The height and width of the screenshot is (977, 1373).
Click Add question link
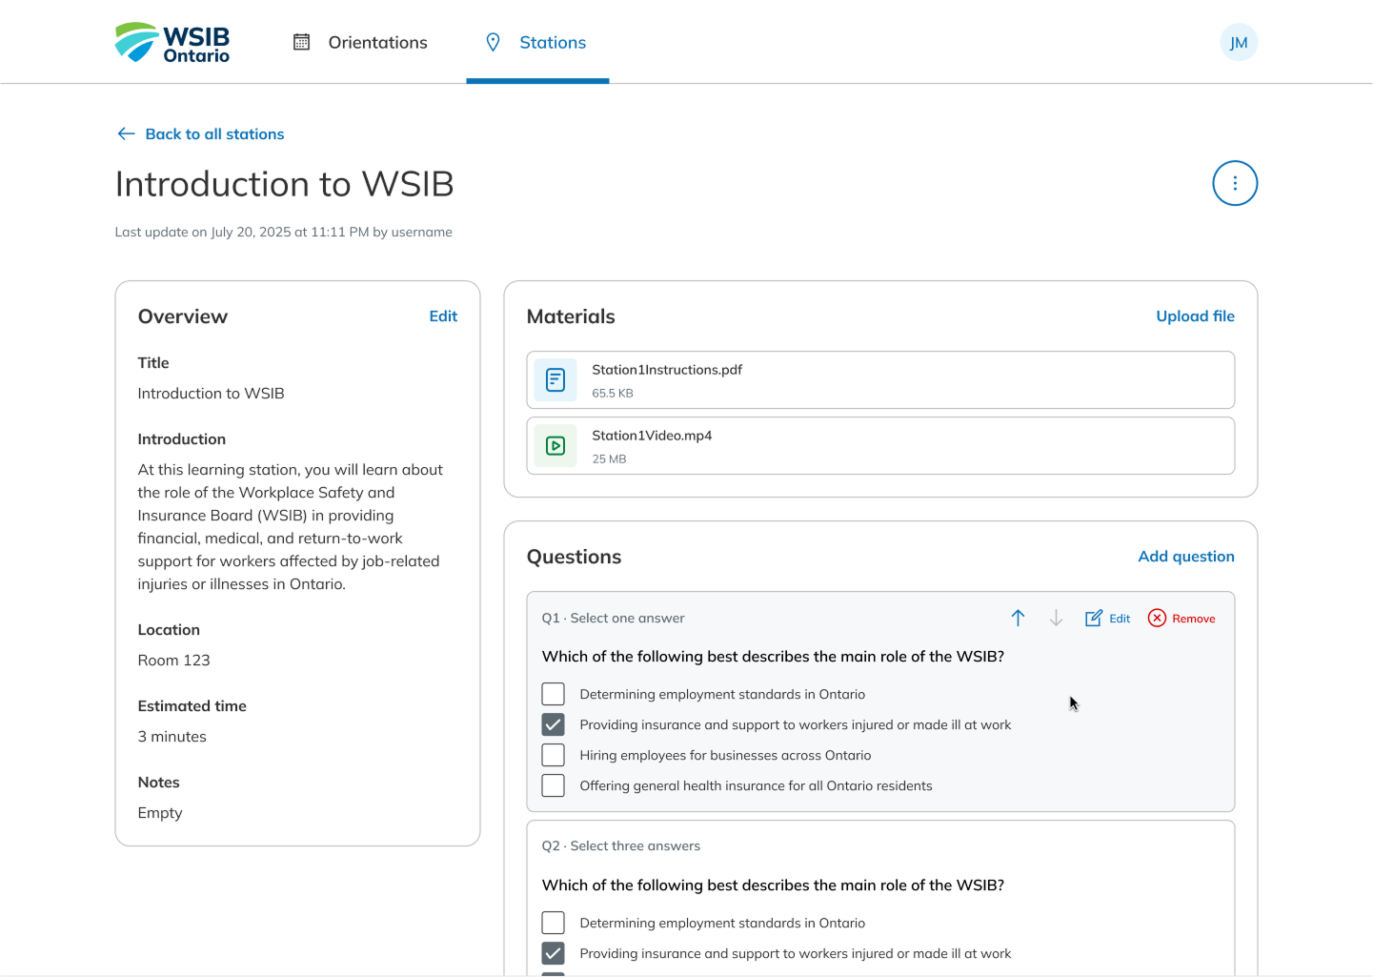(x=1185, y=557)
